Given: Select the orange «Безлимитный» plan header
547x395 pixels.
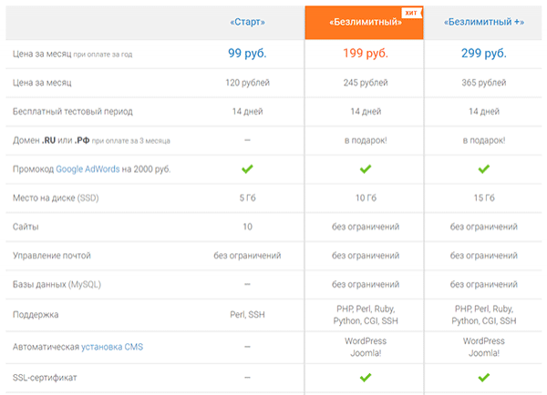Looking at the screenshot, I should 364,22.
